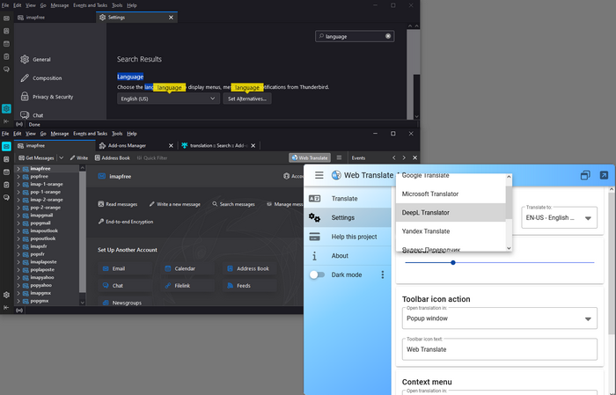Expand the popfree account in folder tree
The height and width of the screenshot is (395, 616).
coord(18,176)
